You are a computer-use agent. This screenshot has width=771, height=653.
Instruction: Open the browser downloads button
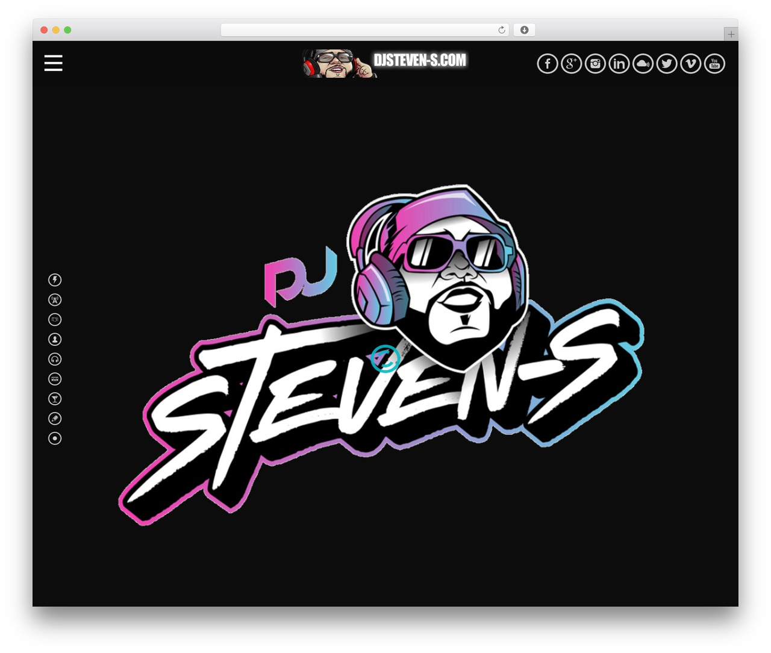(524, 30)
